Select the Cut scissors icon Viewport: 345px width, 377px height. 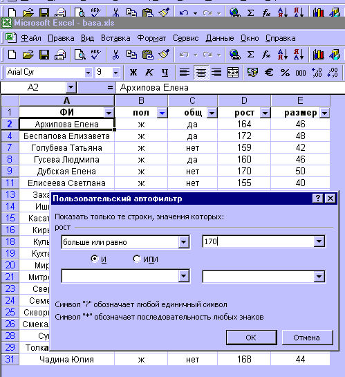[x=115, y=55]
